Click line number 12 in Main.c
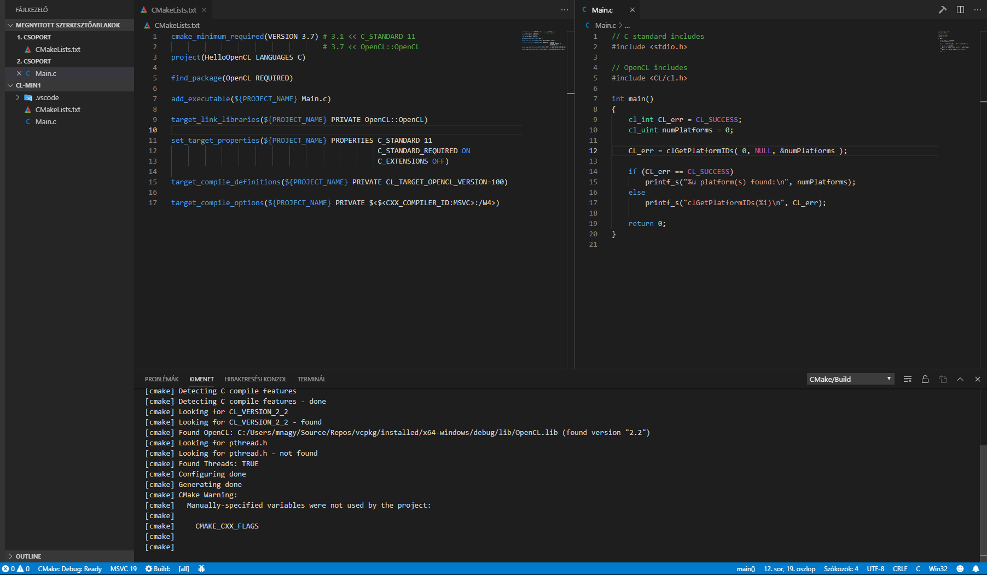987x575 pixels. pos(593,150)
